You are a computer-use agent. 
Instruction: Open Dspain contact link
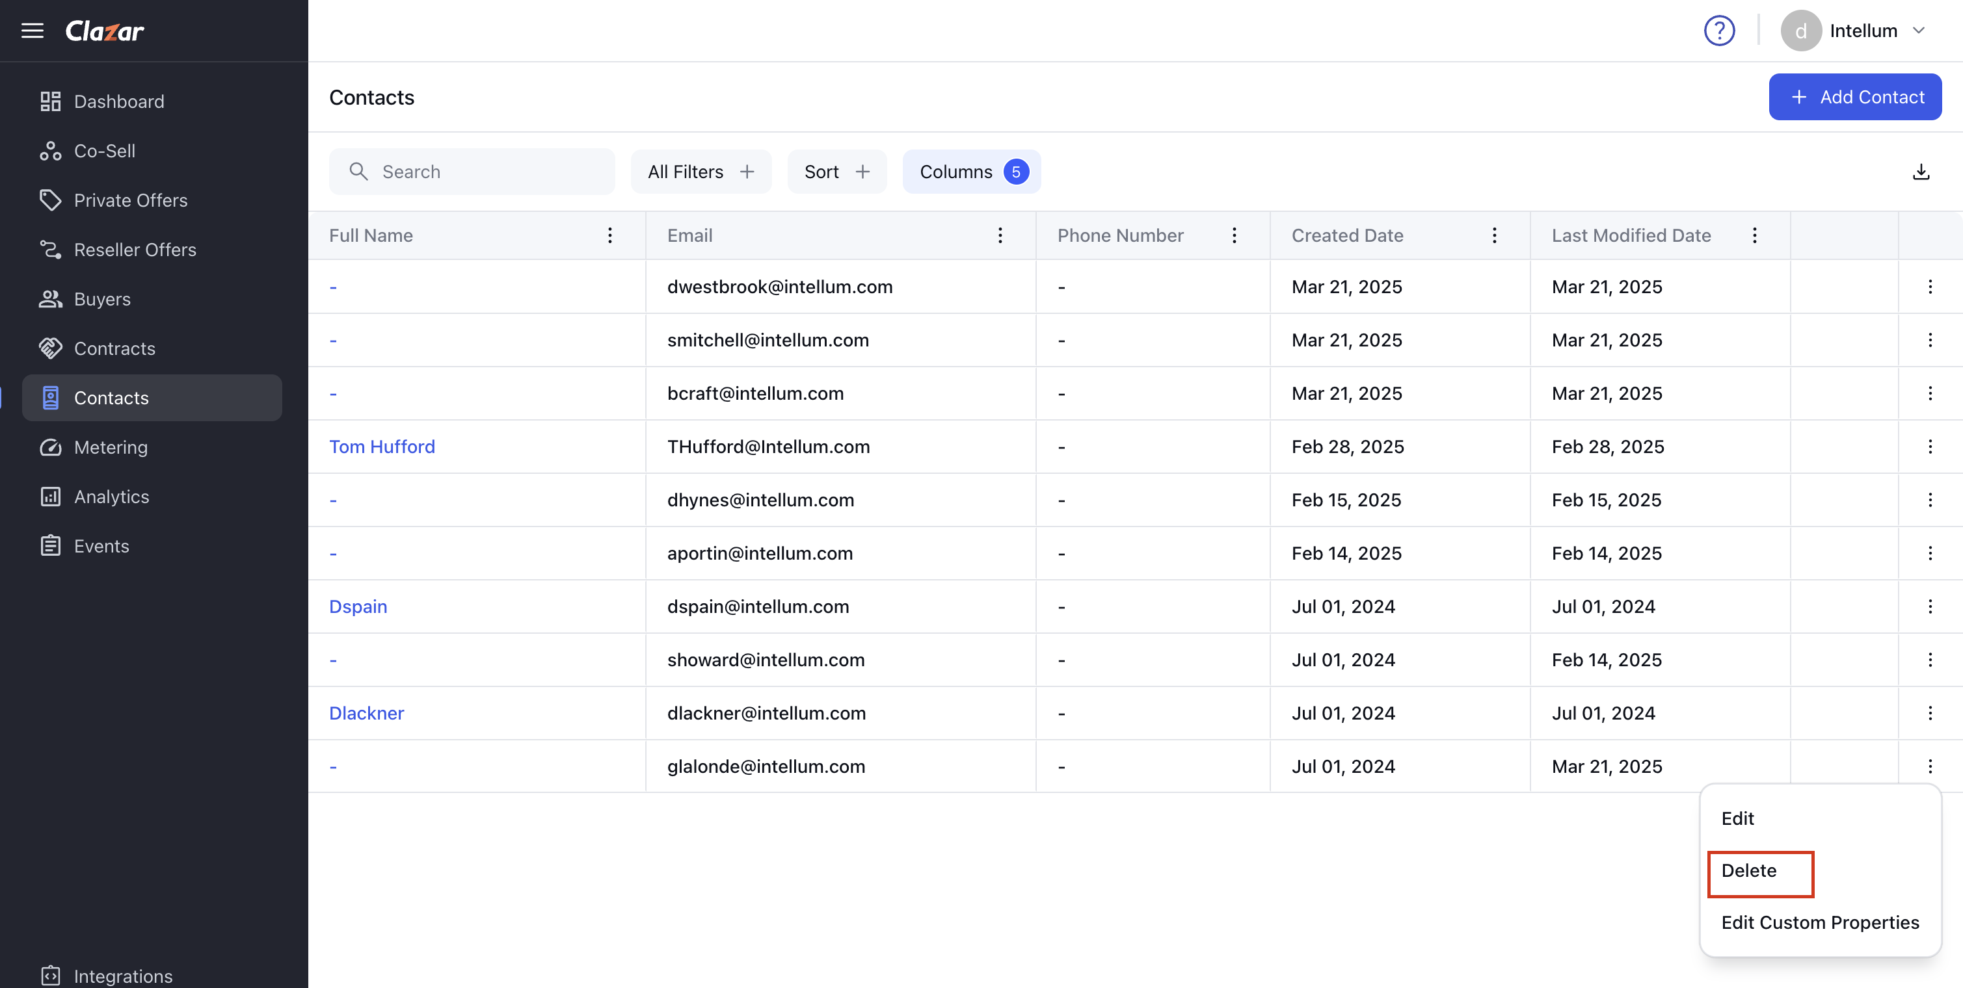(358, 606)
